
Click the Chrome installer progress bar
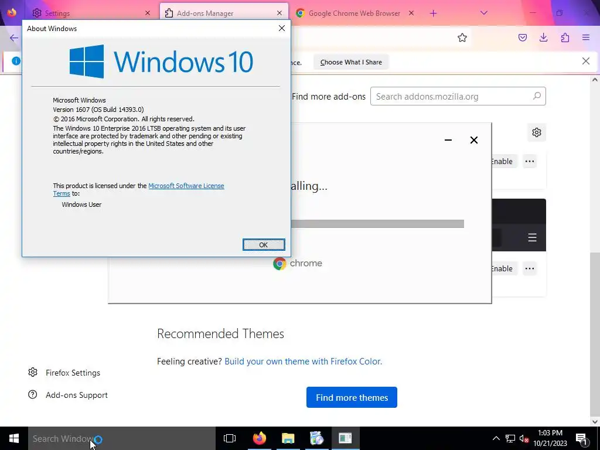(x=377, y=224)
